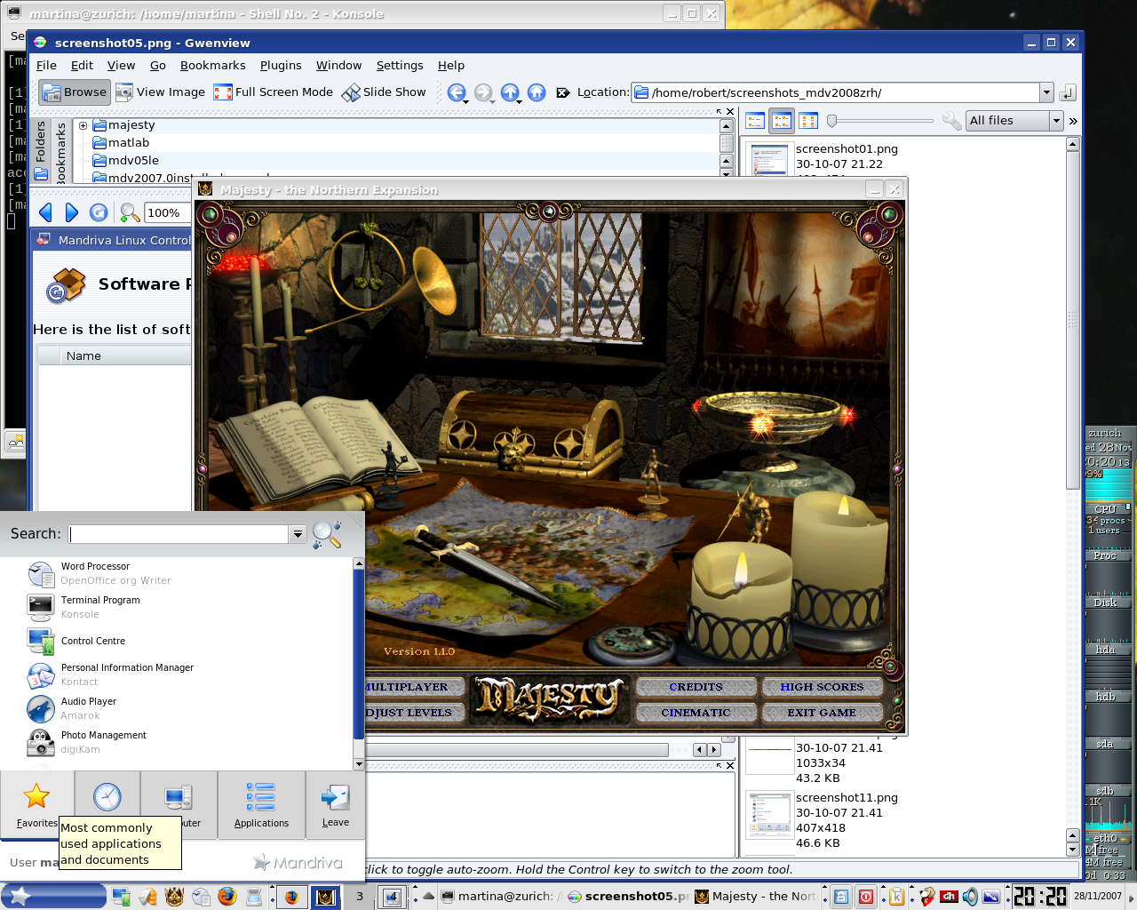This screenshot has width=1137, height=910.
Task: Launch Photo Management digiKam
Action: (178, 743)
